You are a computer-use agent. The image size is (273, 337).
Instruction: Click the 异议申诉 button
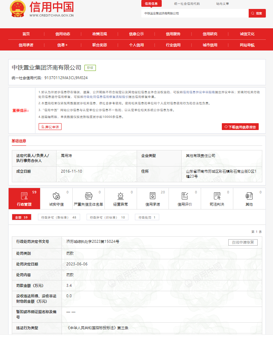tap(50, 127)
